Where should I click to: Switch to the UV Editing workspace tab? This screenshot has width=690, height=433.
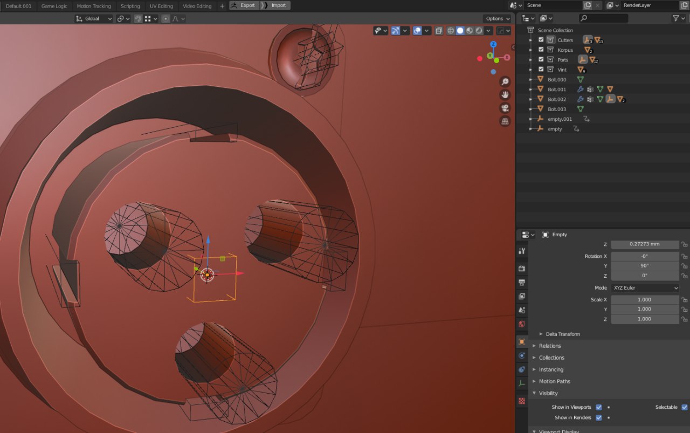162,6
